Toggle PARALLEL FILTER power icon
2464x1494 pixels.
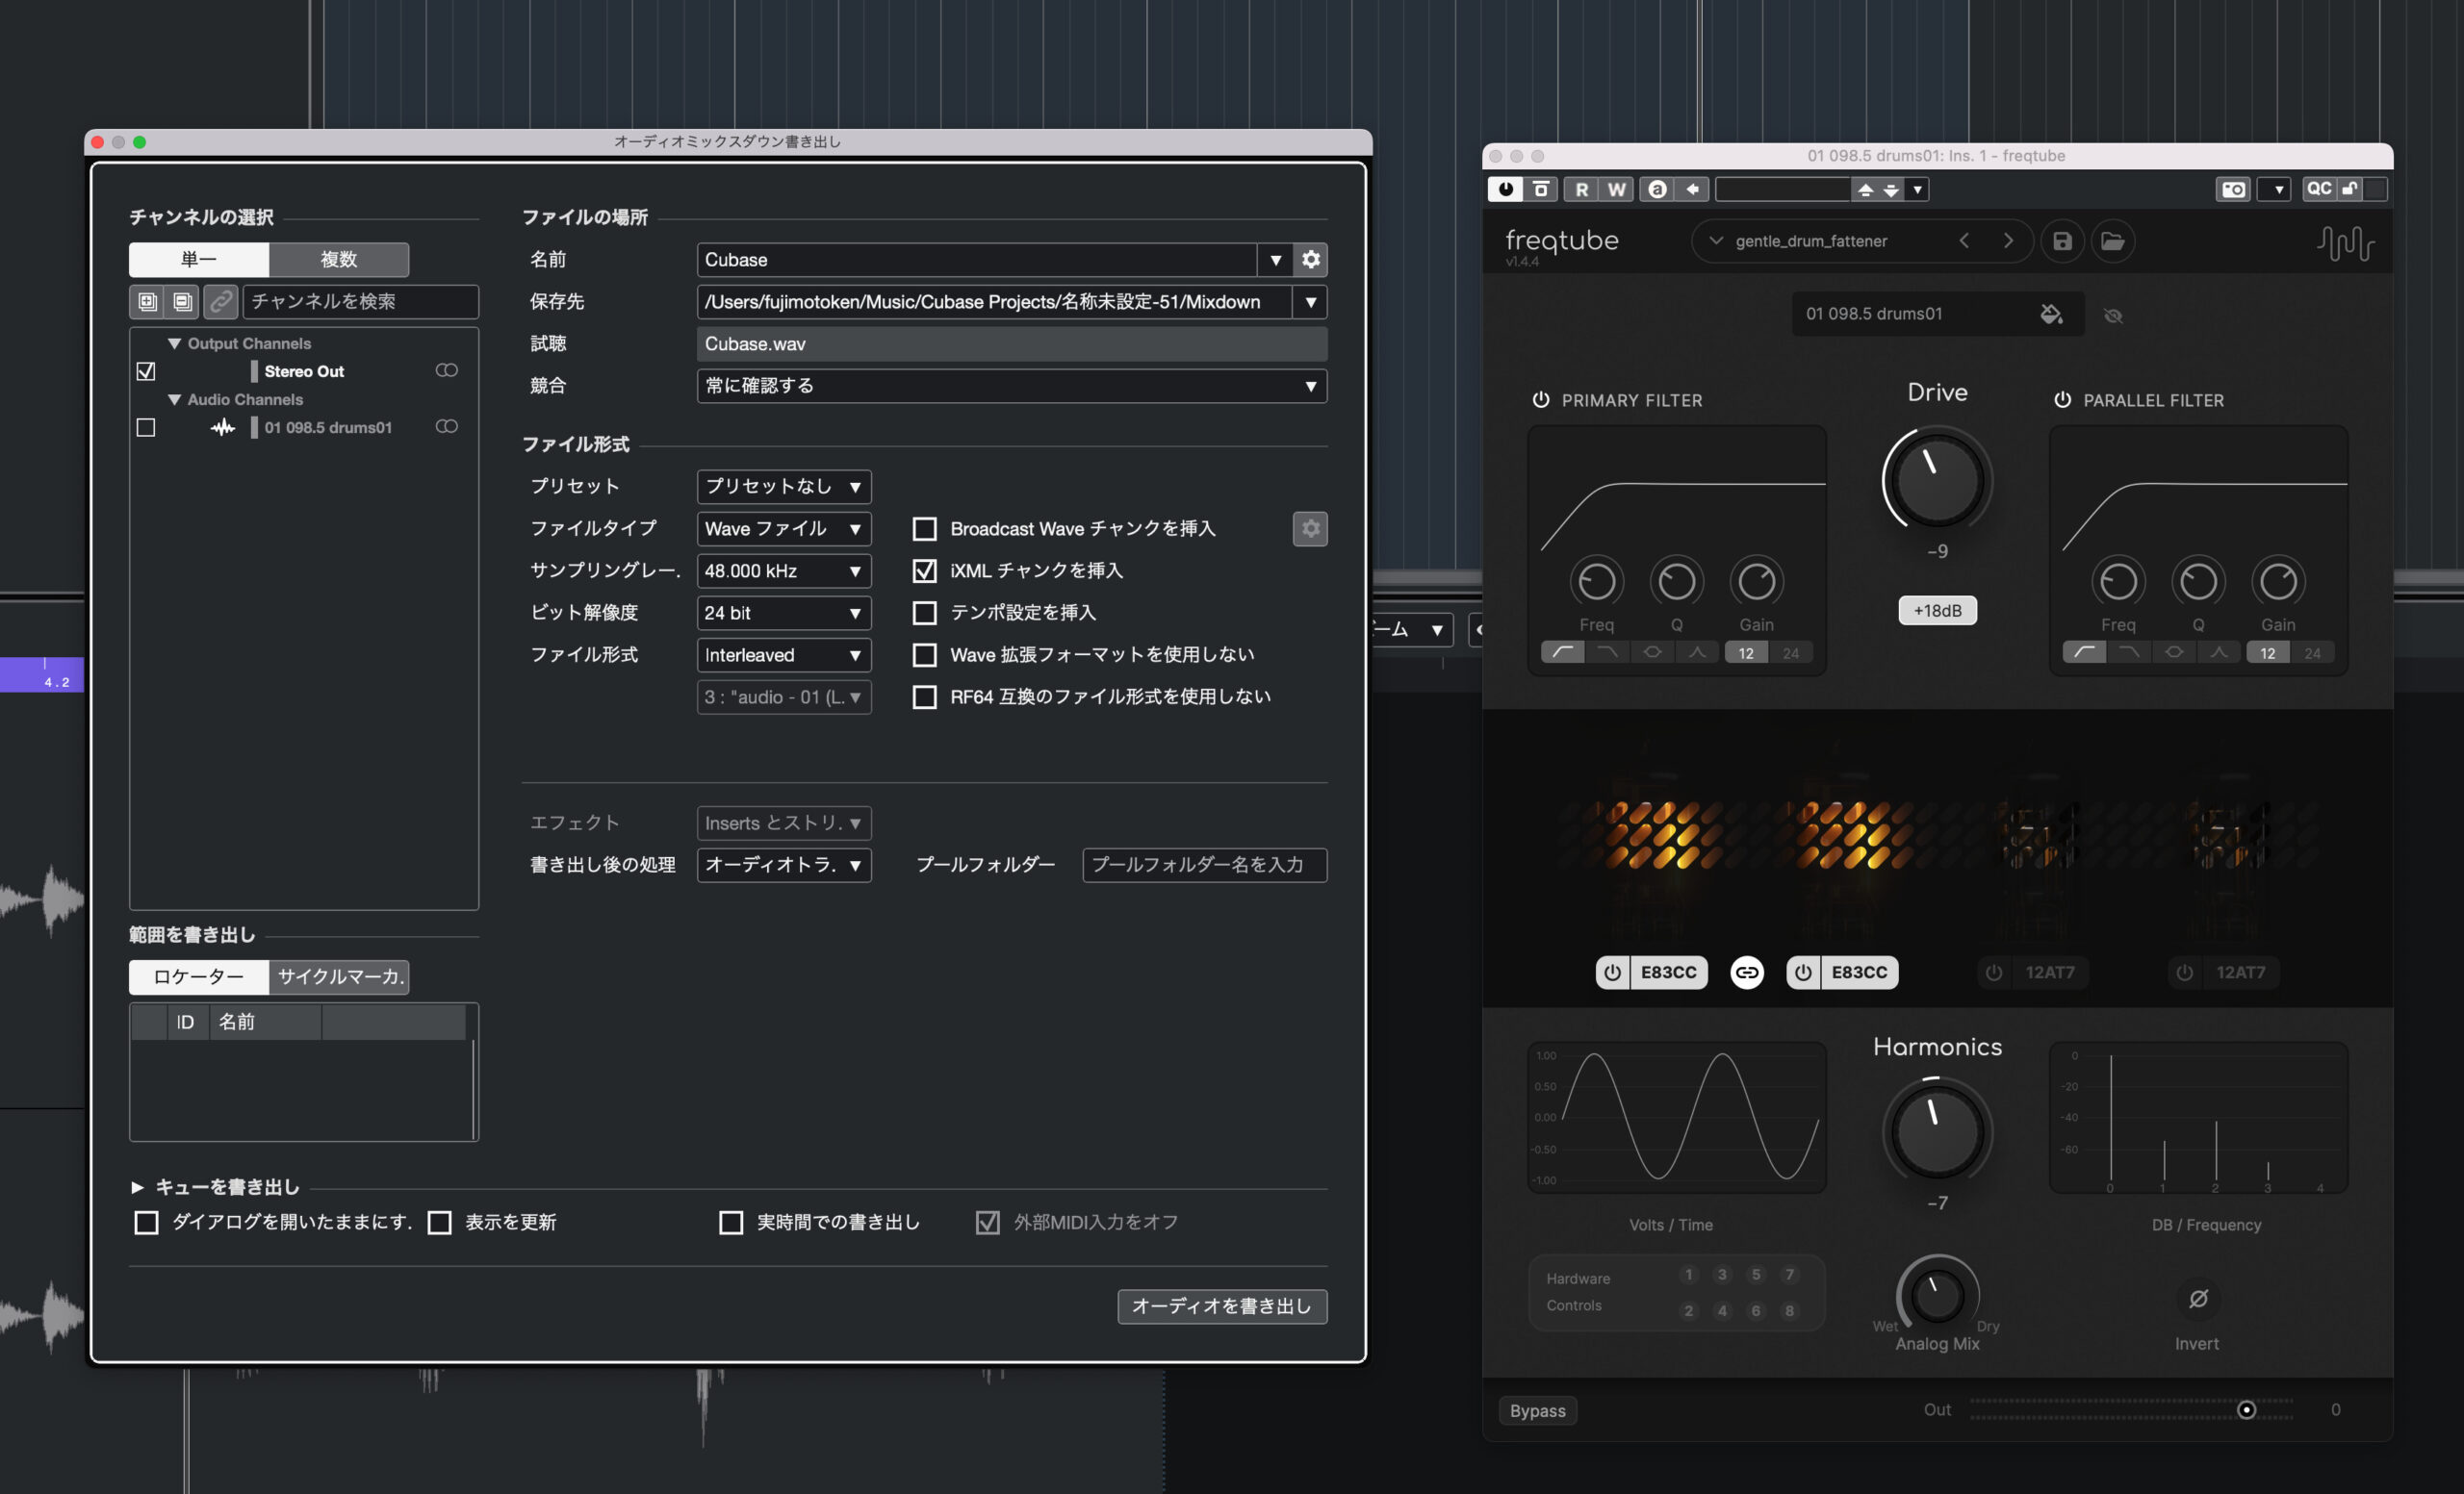click(x=2062, y=400)
